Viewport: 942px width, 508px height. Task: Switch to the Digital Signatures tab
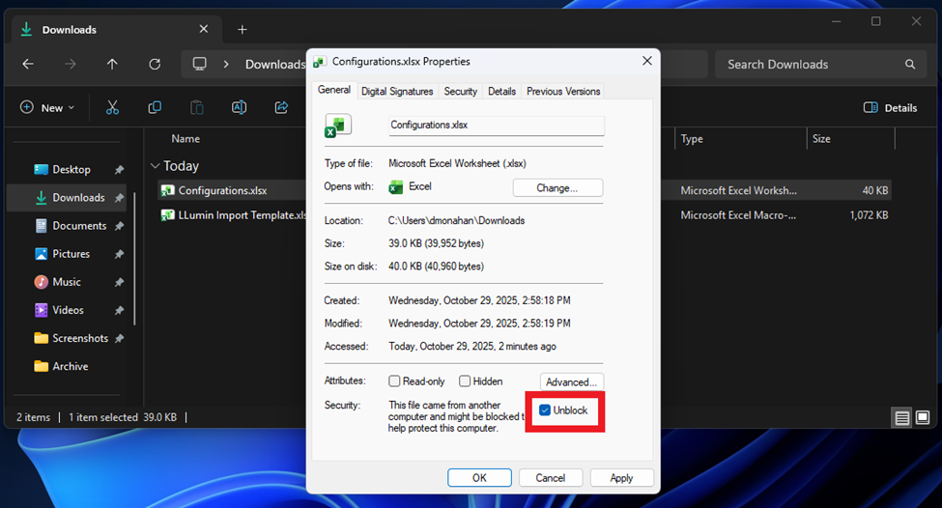click(x=397, y=92)
